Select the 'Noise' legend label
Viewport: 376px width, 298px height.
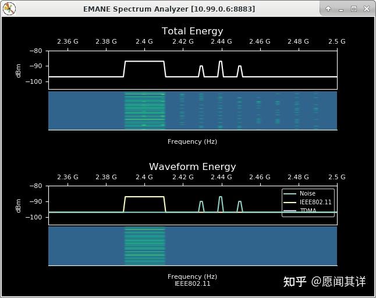pos(307,193)
